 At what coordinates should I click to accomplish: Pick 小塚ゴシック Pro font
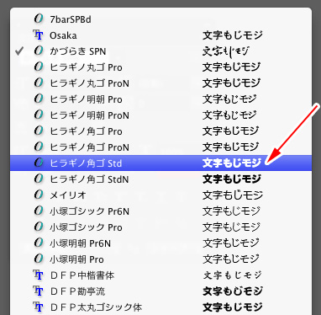[160, 227]
